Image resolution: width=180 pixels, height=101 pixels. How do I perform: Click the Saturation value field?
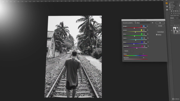pyautogui.click(x=141, y=58)
